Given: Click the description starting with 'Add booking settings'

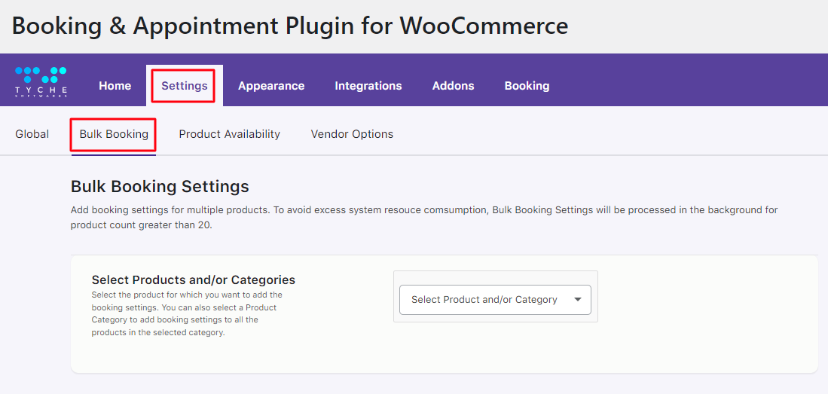Looking at the screenshot, I should click(424, 217).
